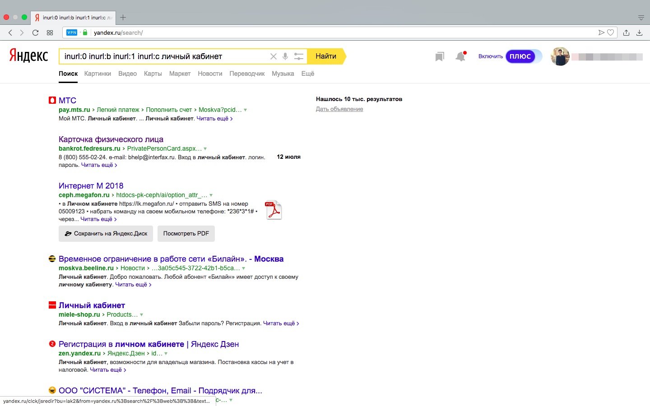The image size is (650, 406).
Task: Expand zen.yandex.ru result dropdown arrow
Action: 166,354
